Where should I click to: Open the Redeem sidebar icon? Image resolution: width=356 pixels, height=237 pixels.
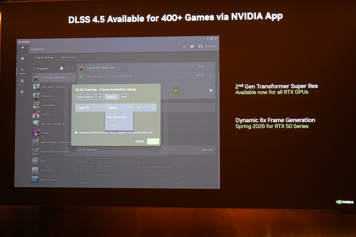pyautogui.click(x=22, y=82)
